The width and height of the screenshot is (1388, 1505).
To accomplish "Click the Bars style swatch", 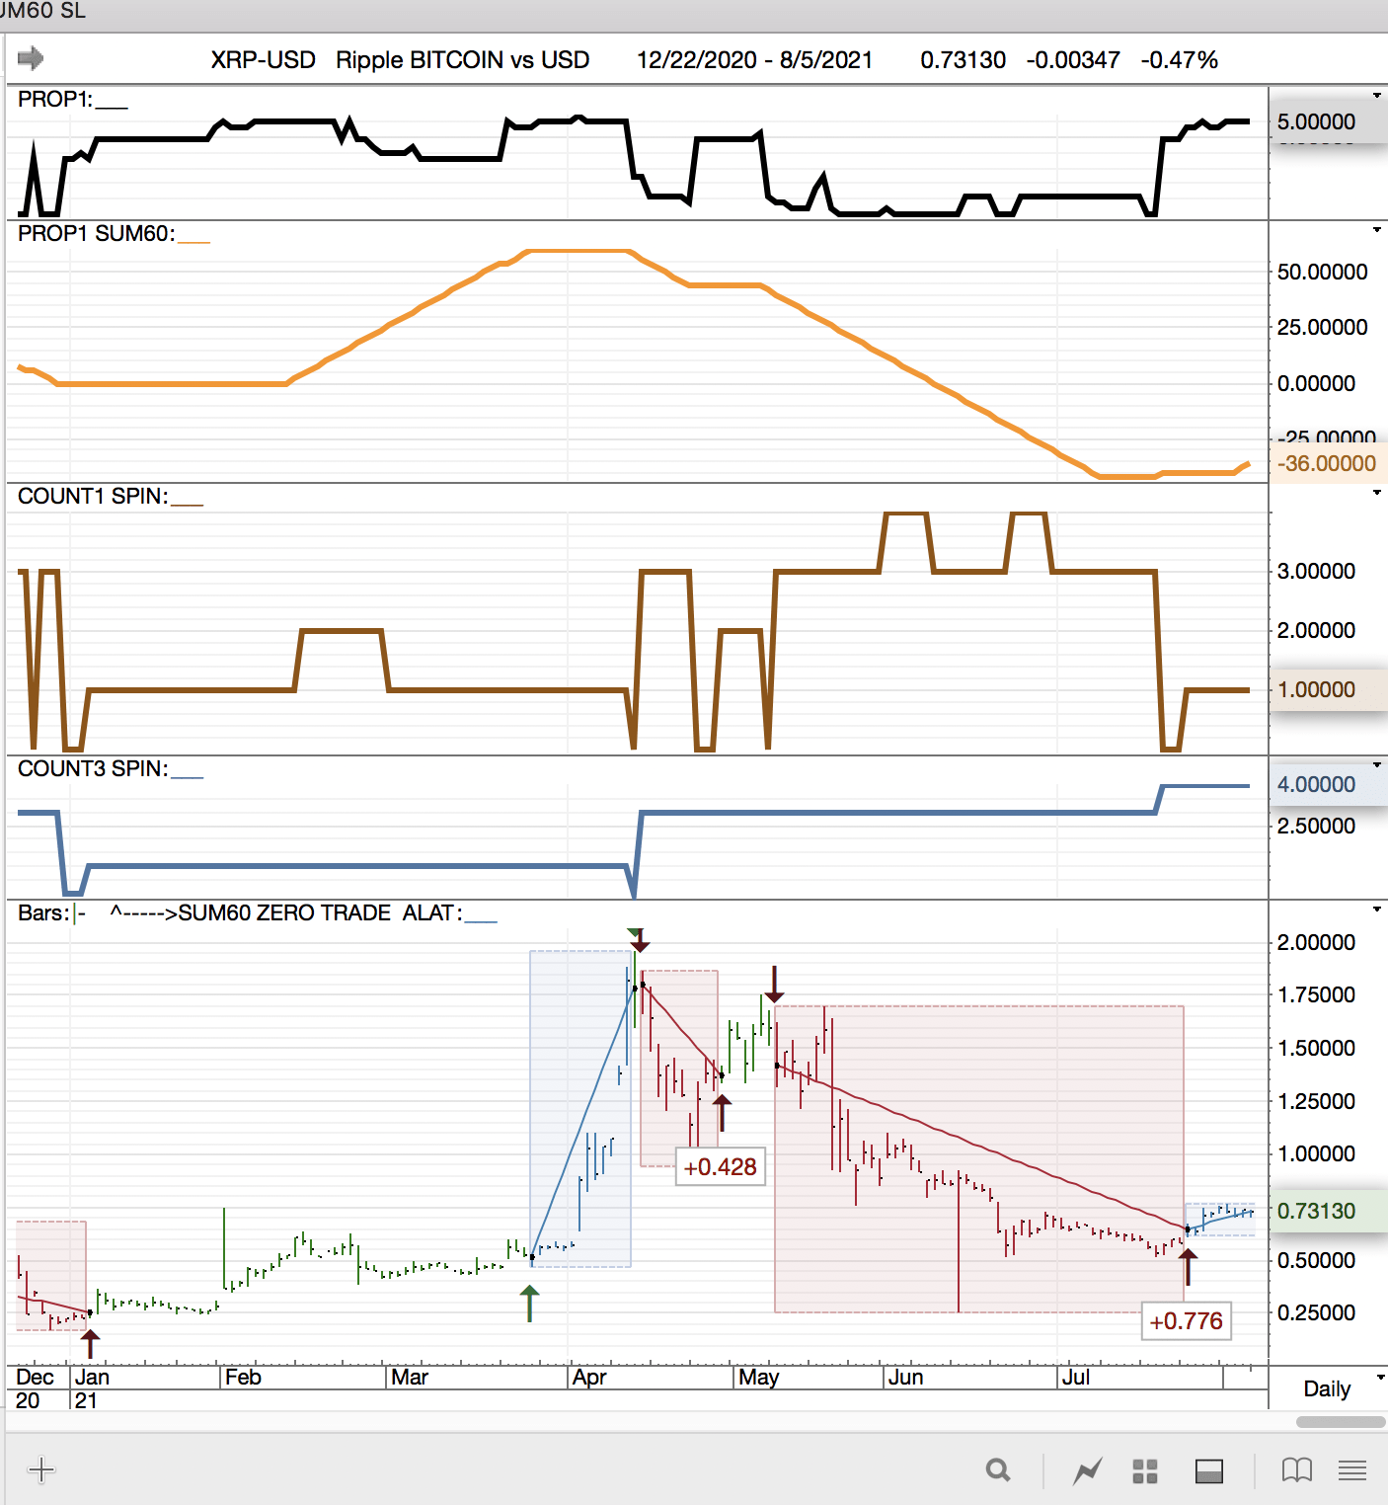I will (x=80, y=913).
